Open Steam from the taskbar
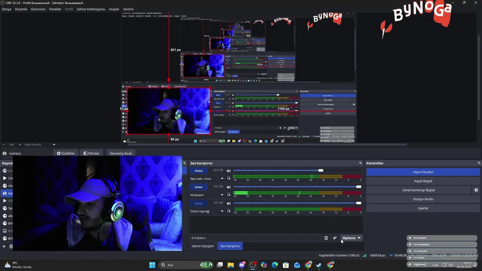Viewport: 482px width, 271px height. point(319,265)
